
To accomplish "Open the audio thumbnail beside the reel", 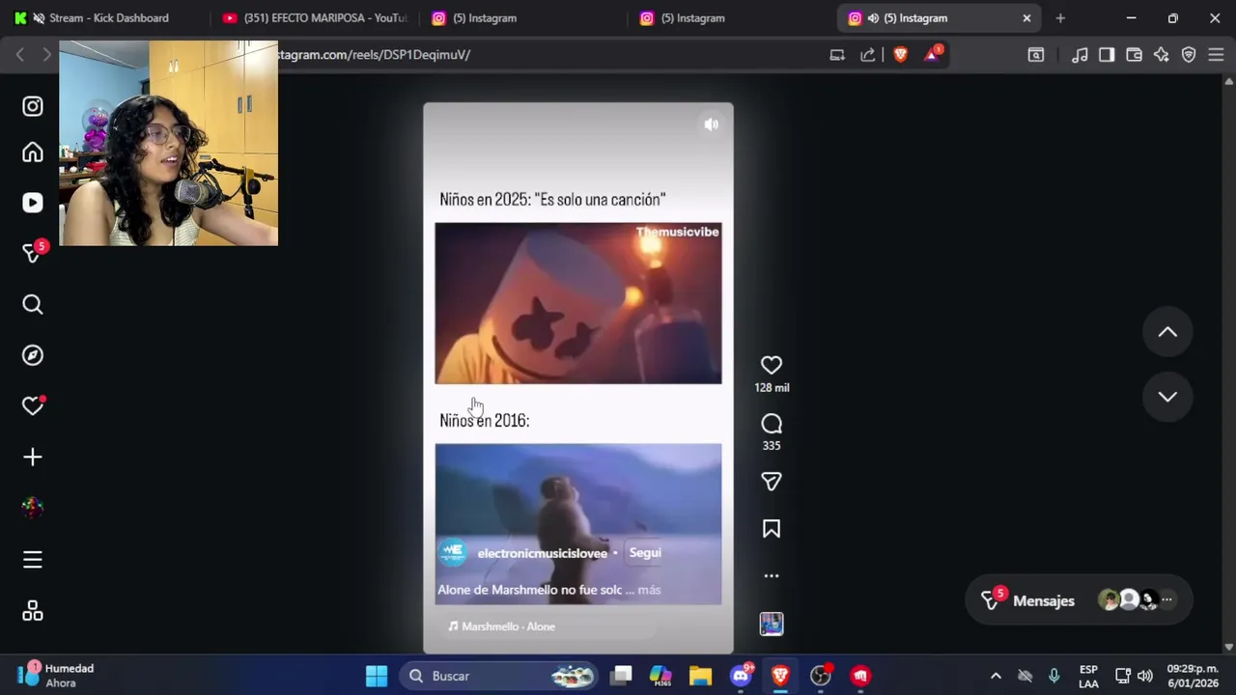I will pos(771,625).
